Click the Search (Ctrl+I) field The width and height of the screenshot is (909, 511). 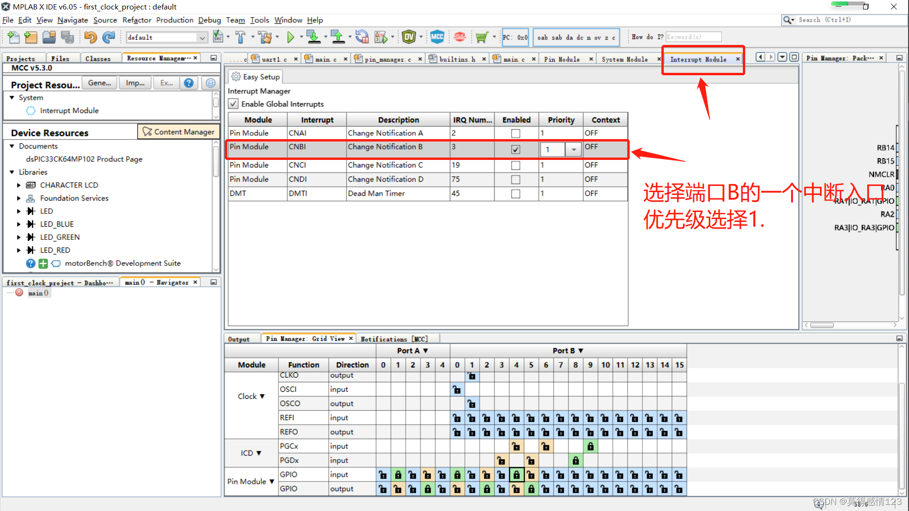click(x=850, y=20)
